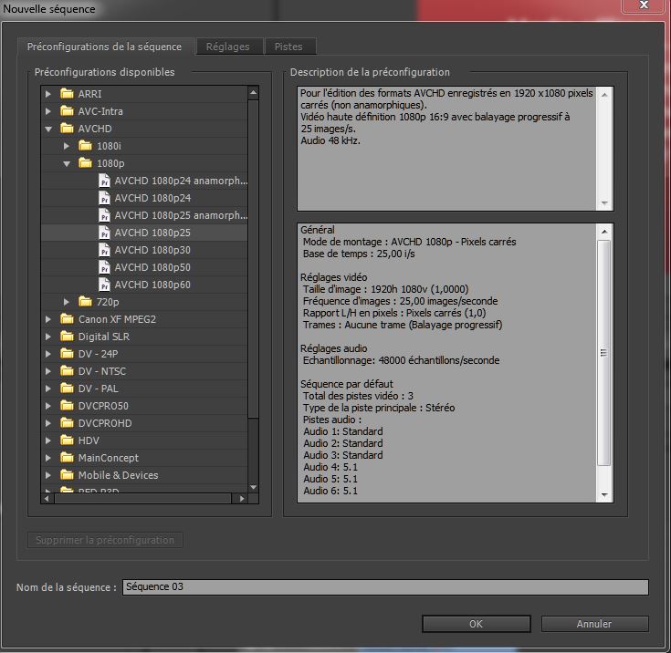Click the DV - PAL folder icon
The height and width of the screenshot is (653, 671).
tap(67, 388)
